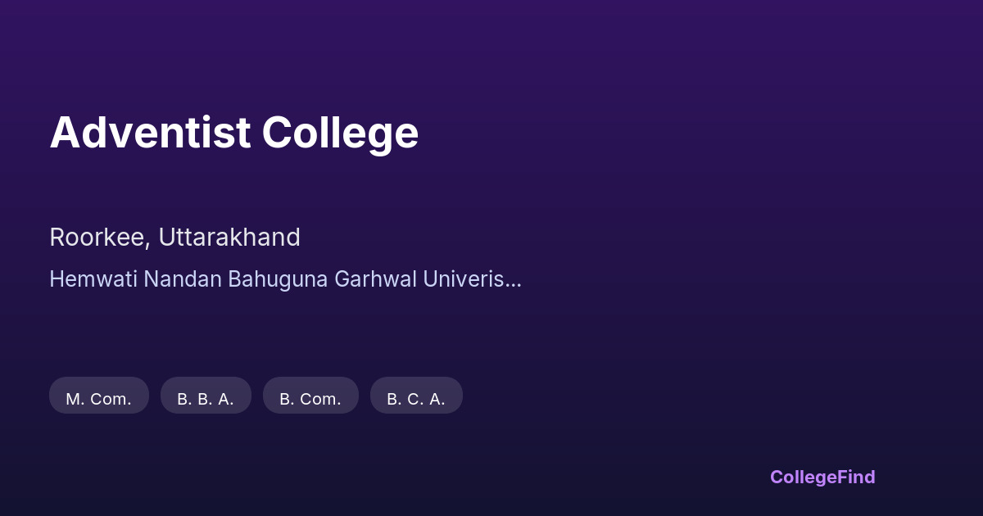Click the word "Garhwal" in the university name

(x=375, y=279)
